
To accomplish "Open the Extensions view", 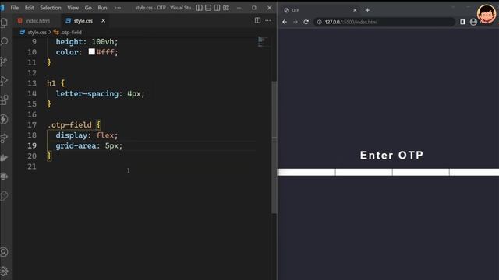I will click(x=4, y=100).
